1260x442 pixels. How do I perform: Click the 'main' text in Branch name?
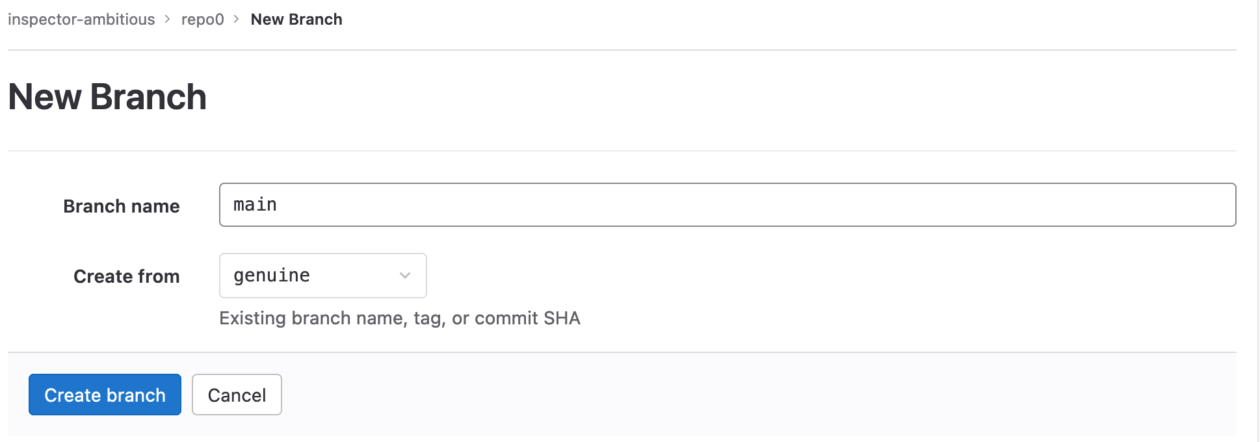point(255,205)
